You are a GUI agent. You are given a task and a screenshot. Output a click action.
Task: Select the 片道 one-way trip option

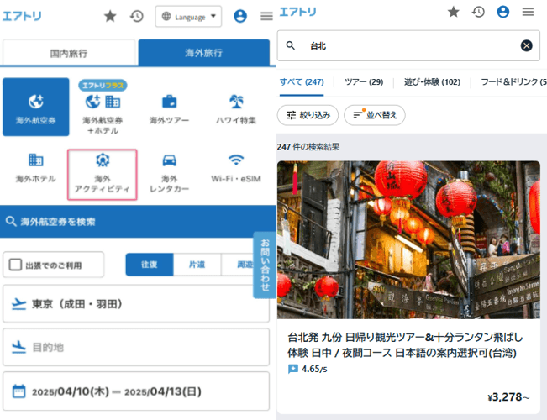click(197, 265)
